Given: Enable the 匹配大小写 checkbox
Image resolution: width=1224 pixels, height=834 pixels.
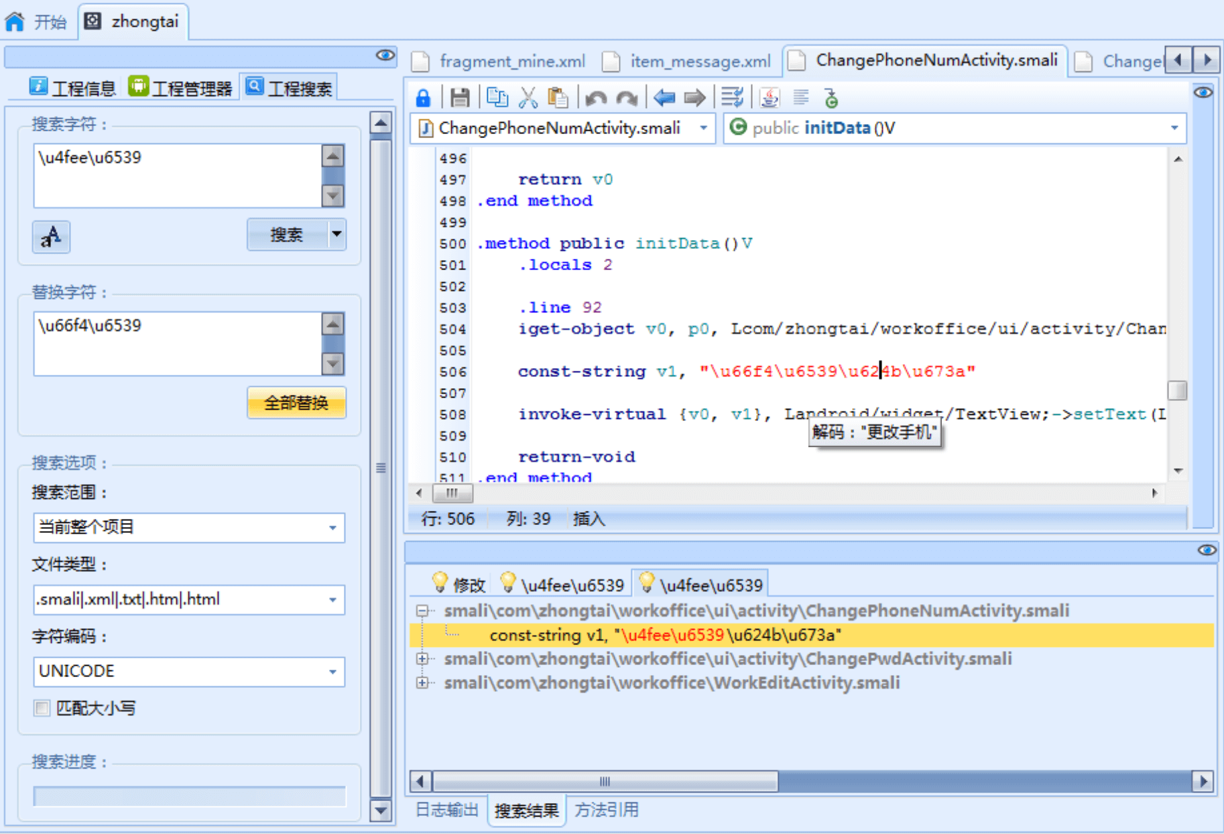Looking at the screenshot, I should click(42, 708).
